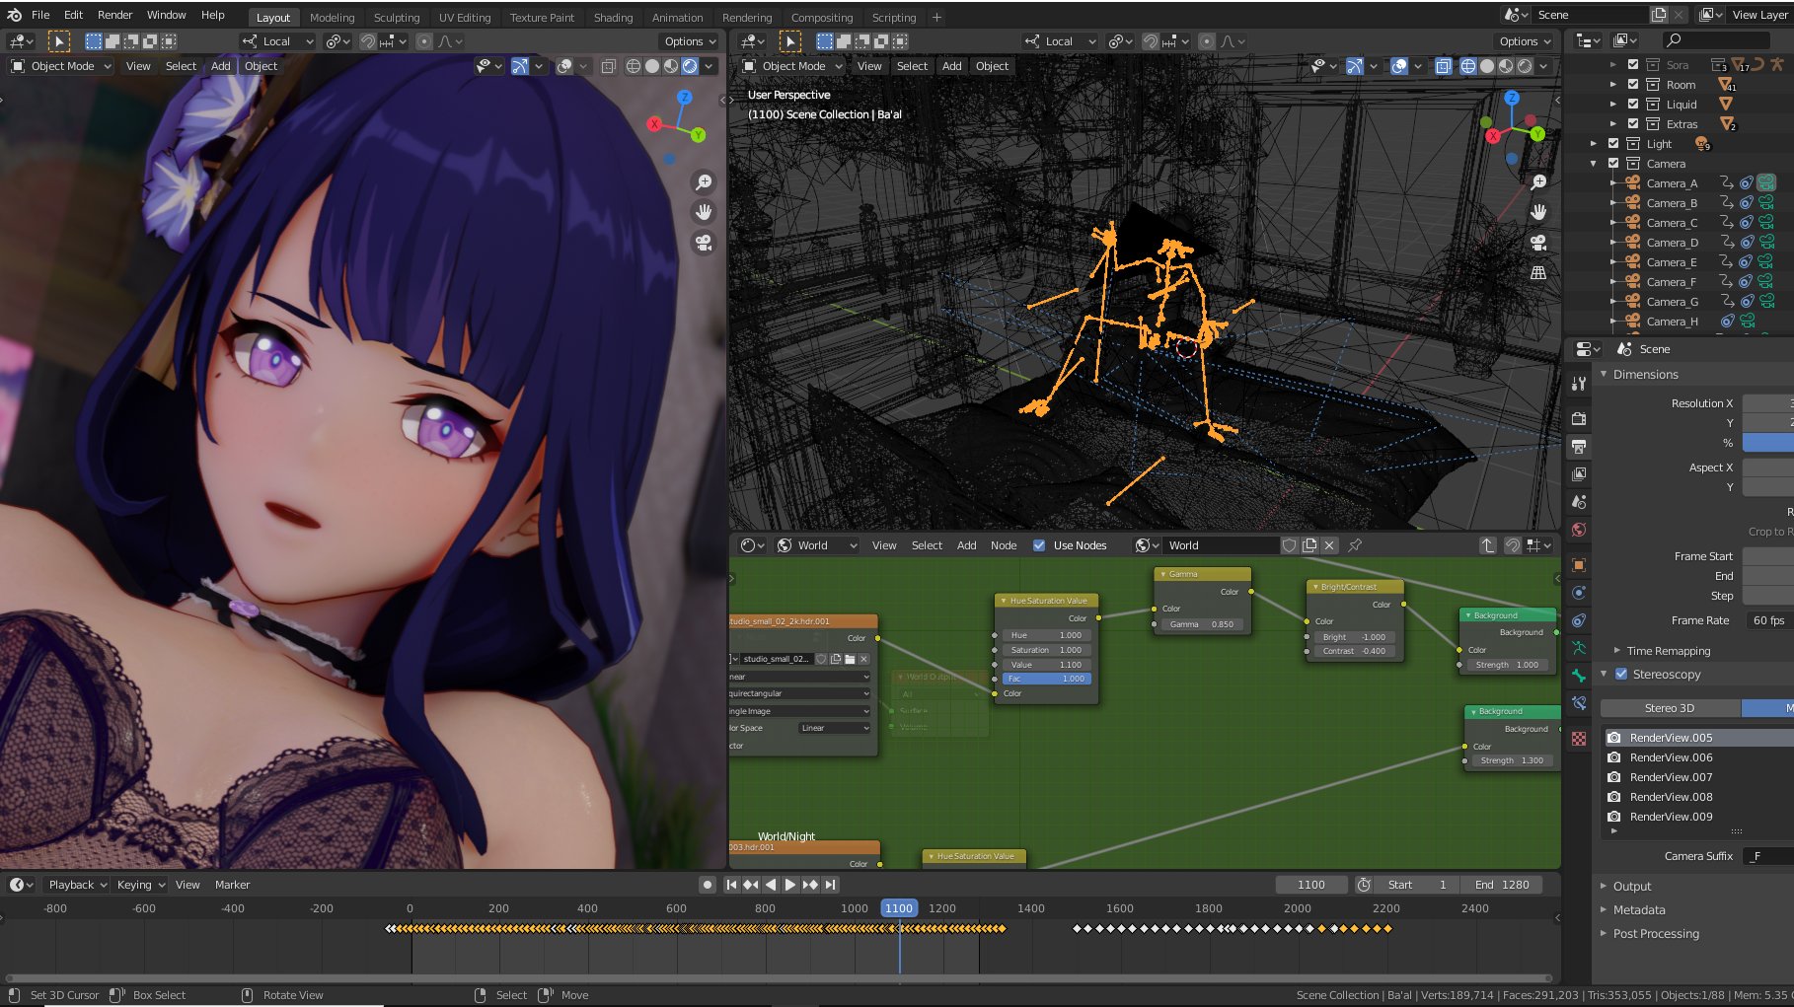1794x1007 pixels.
Task: Collapse the Dimensions panel
Action: 1605,375
